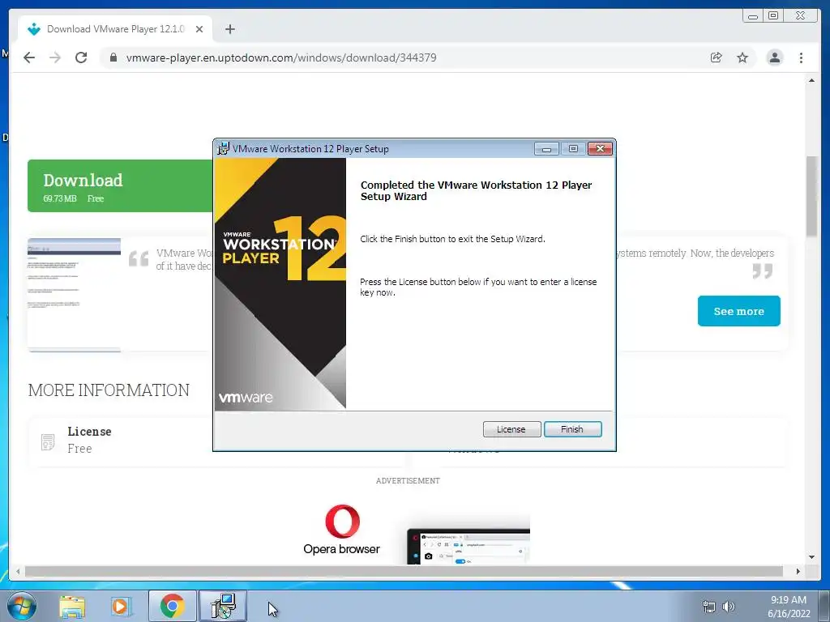This screenshot has height=622, width=830.
Task: Open the Windows Start menu
Action: point(22,606)
